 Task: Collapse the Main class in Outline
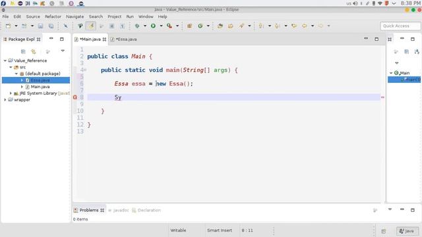pos(391,73)
